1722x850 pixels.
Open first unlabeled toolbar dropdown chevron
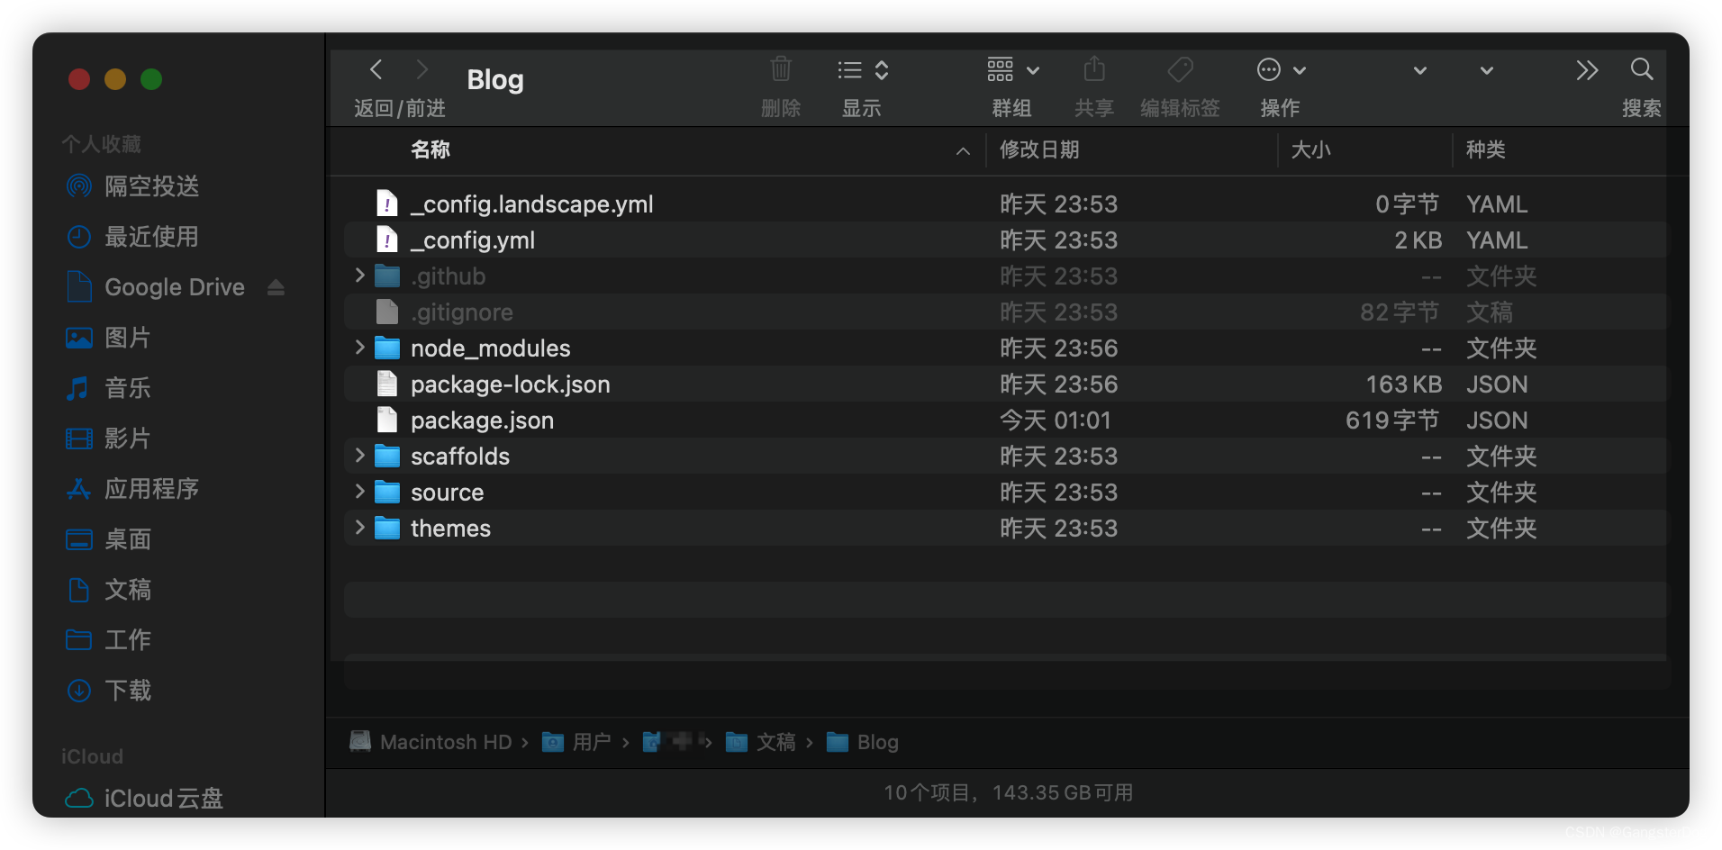click(x=1419, y=70)
